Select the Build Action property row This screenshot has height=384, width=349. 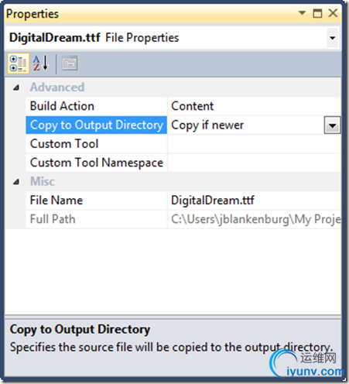tap(97, 106)
